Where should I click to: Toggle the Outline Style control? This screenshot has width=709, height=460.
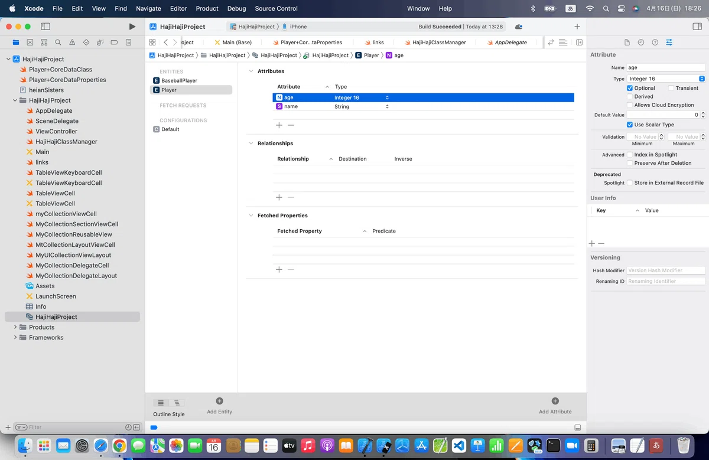point(168,403)
